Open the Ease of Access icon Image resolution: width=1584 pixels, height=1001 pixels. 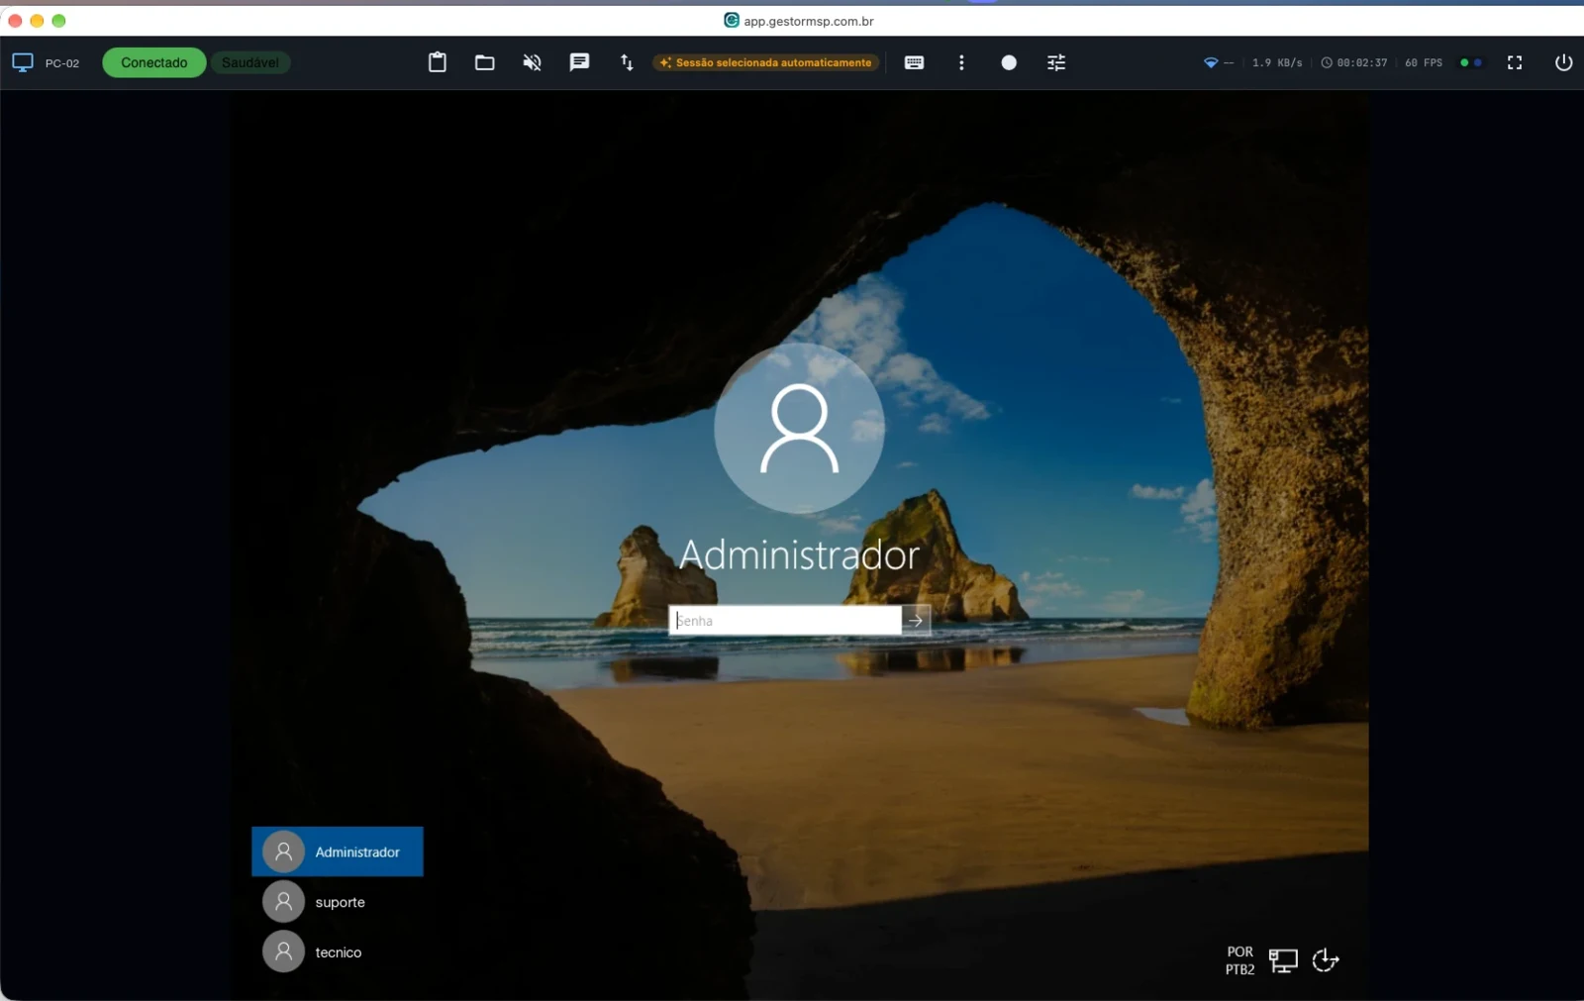coord(1326,960)
